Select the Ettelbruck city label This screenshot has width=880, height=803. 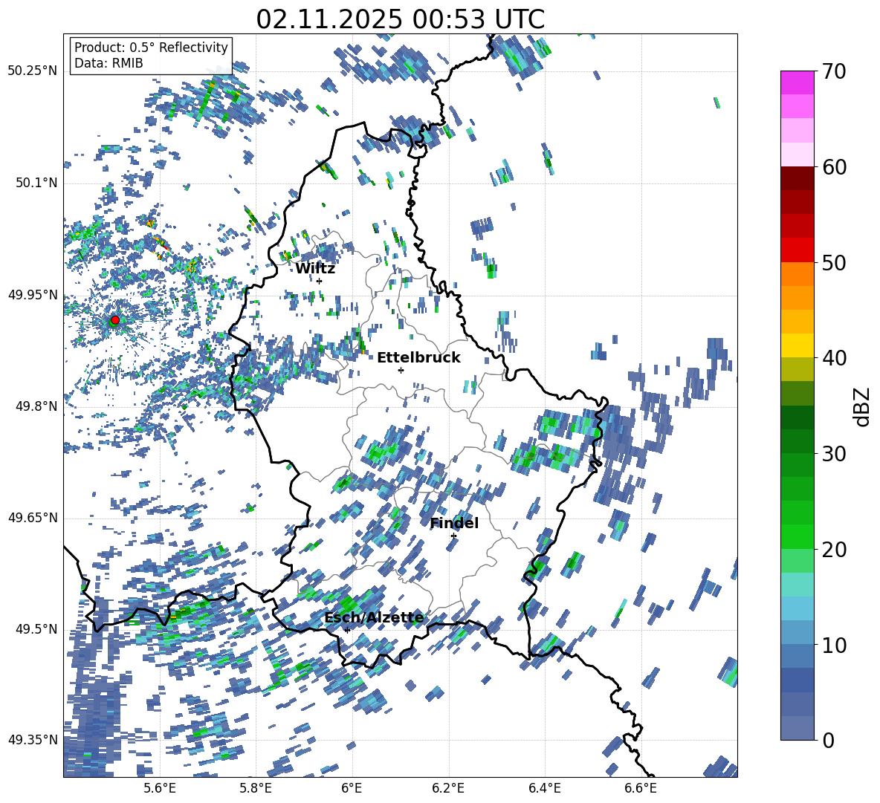[418, 358]
